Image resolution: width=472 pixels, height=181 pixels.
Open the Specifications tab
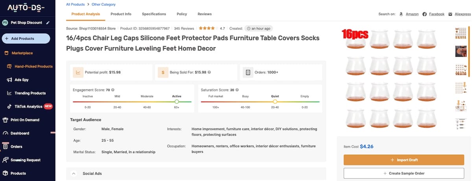point(154,14)
